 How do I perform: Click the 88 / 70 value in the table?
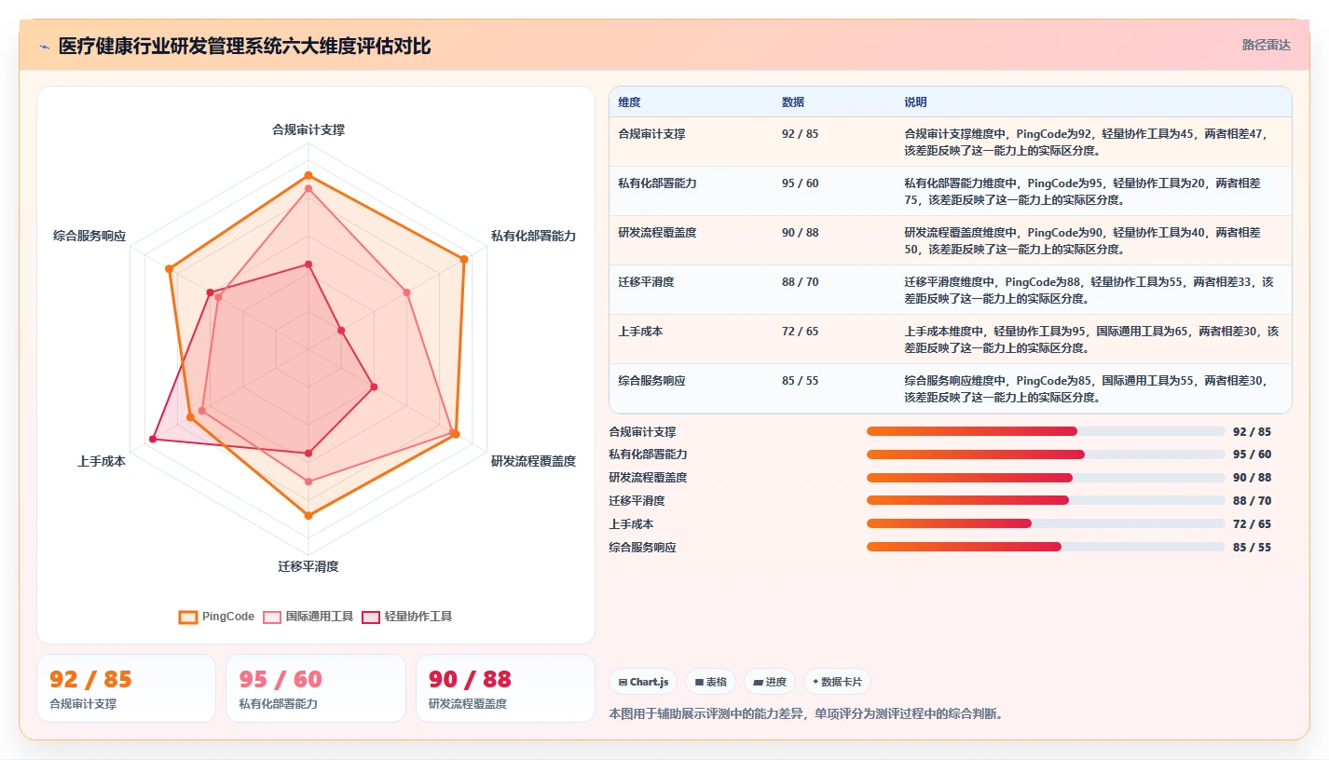point(801,281)
